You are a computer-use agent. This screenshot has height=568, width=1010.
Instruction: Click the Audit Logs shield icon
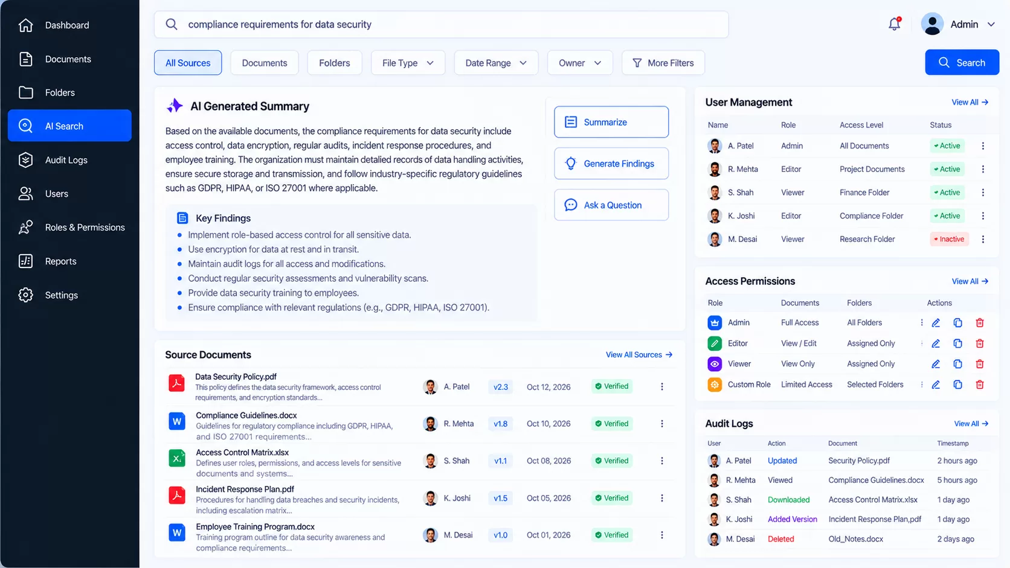(x=25, y=160)
